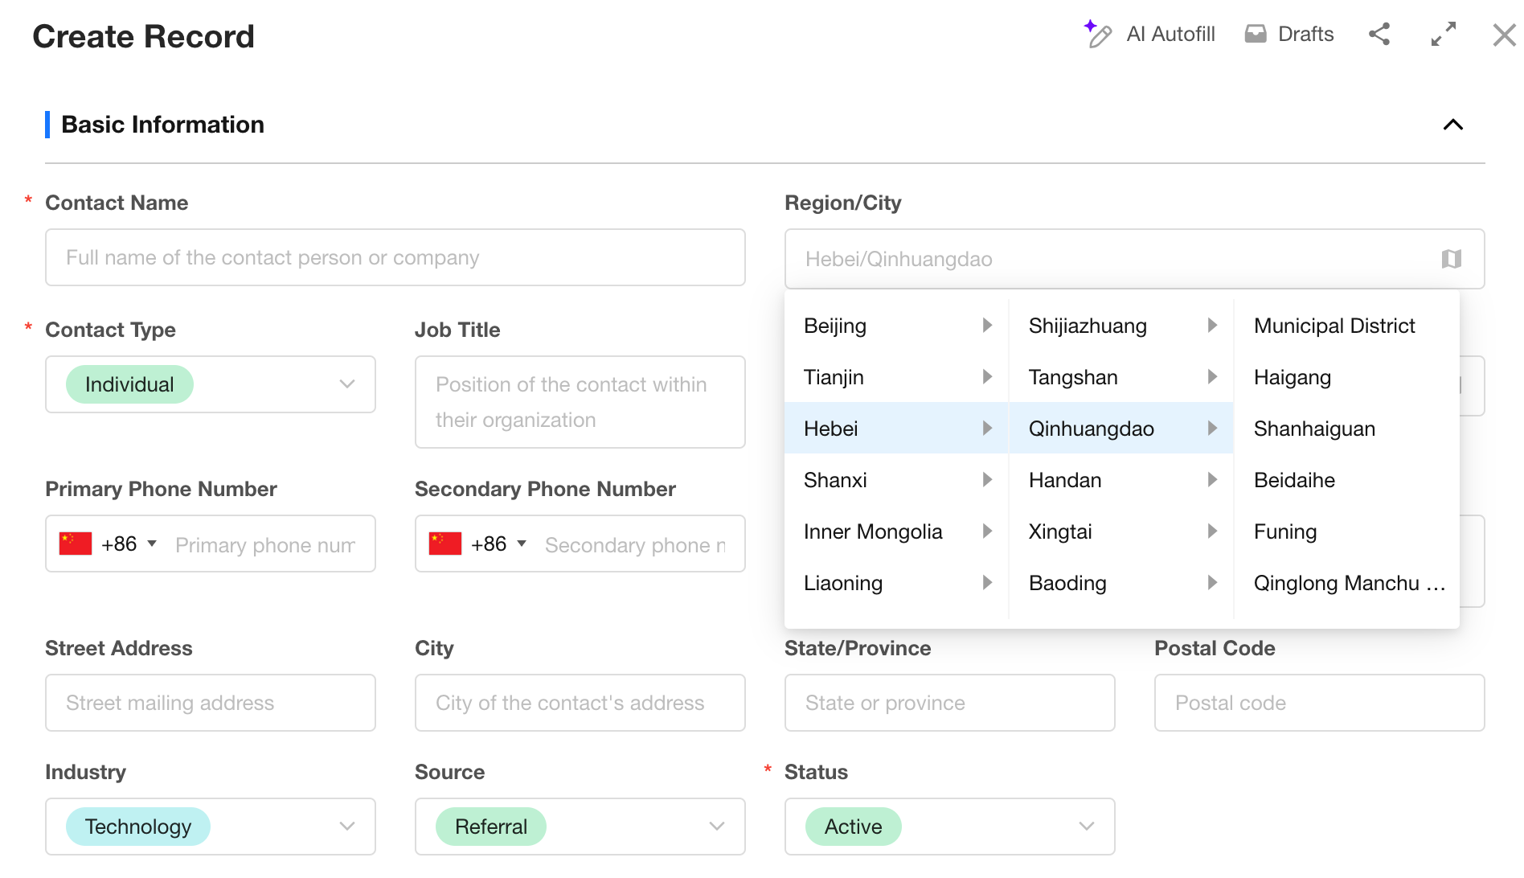The height and width of the screenshot is (878, 1524).
Task: Choose Tangshan from the city column
Action: [1073, 377]
